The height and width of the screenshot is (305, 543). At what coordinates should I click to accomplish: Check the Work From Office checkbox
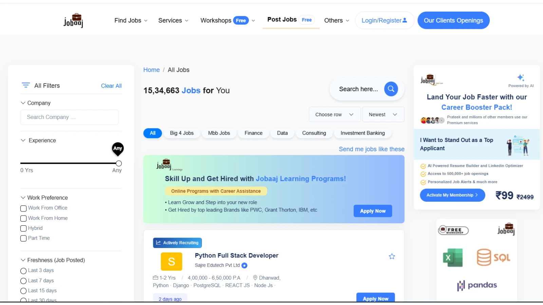(x=23, y=208)
